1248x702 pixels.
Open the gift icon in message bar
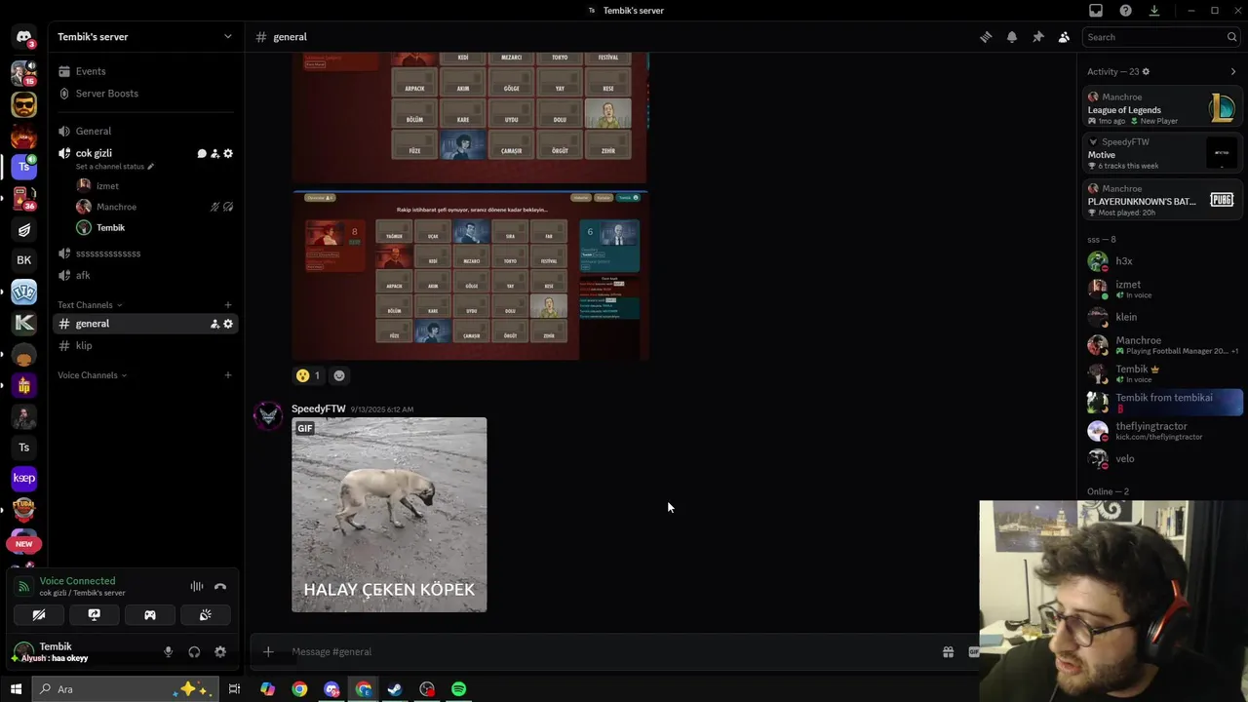point(948,652)
